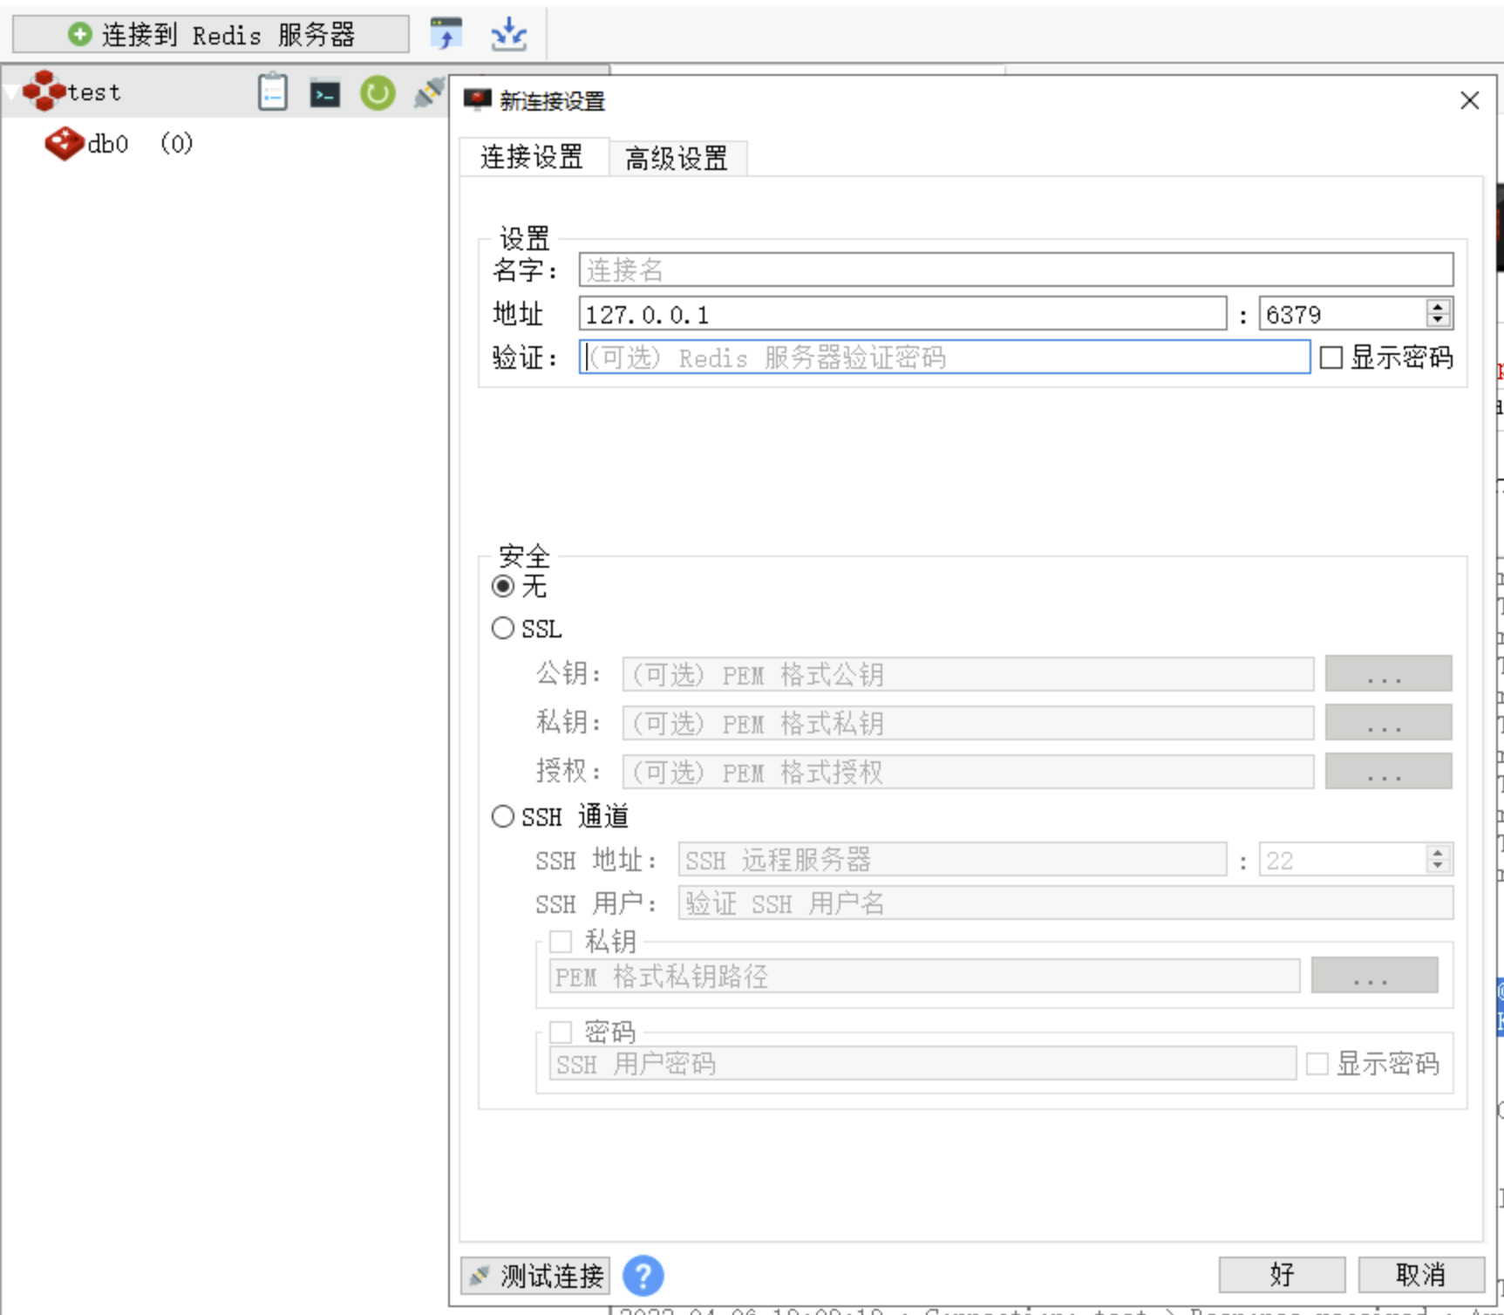Viewport: 1504px width, 1315px height.
Task: Click the SSH port field showing 22
Action: click(1343, 860)
